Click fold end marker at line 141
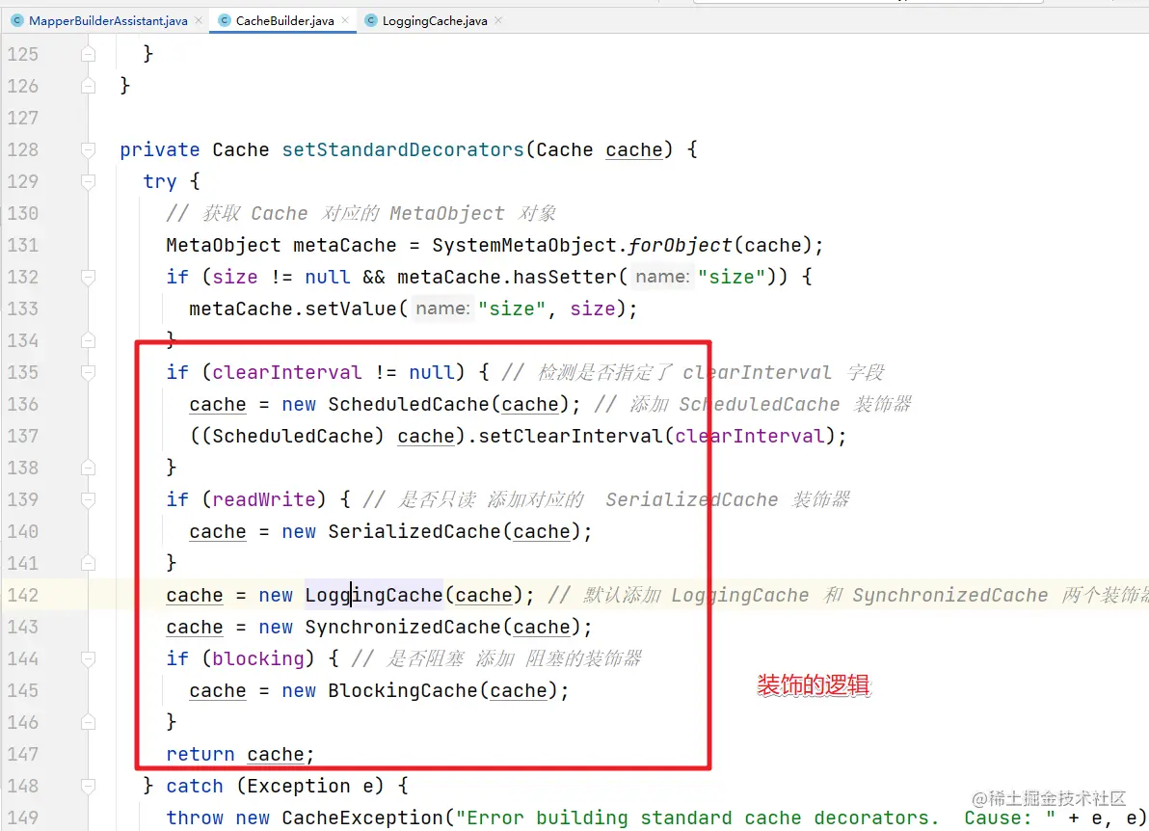 [88, 563]
